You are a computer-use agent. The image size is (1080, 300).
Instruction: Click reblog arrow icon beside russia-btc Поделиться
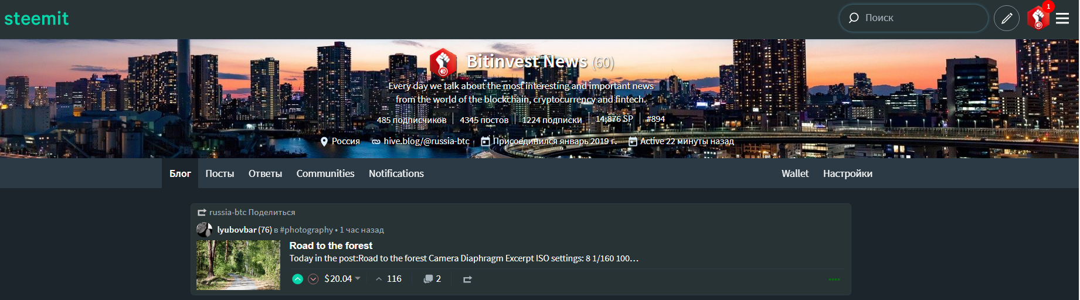click(x=202, y=213)
